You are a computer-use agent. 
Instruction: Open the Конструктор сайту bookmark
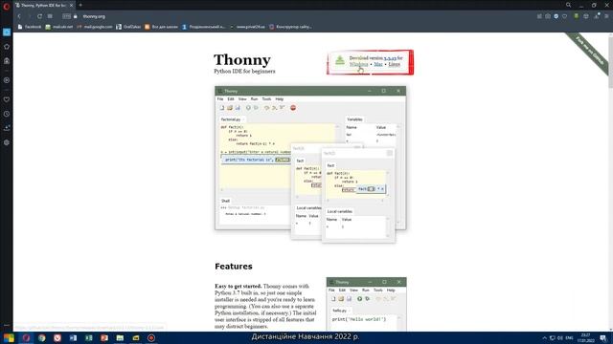tap(290, 27)
